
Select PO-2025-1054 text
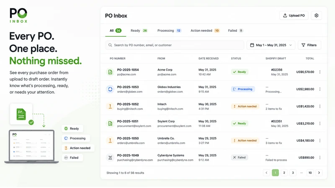coord(128,70)
